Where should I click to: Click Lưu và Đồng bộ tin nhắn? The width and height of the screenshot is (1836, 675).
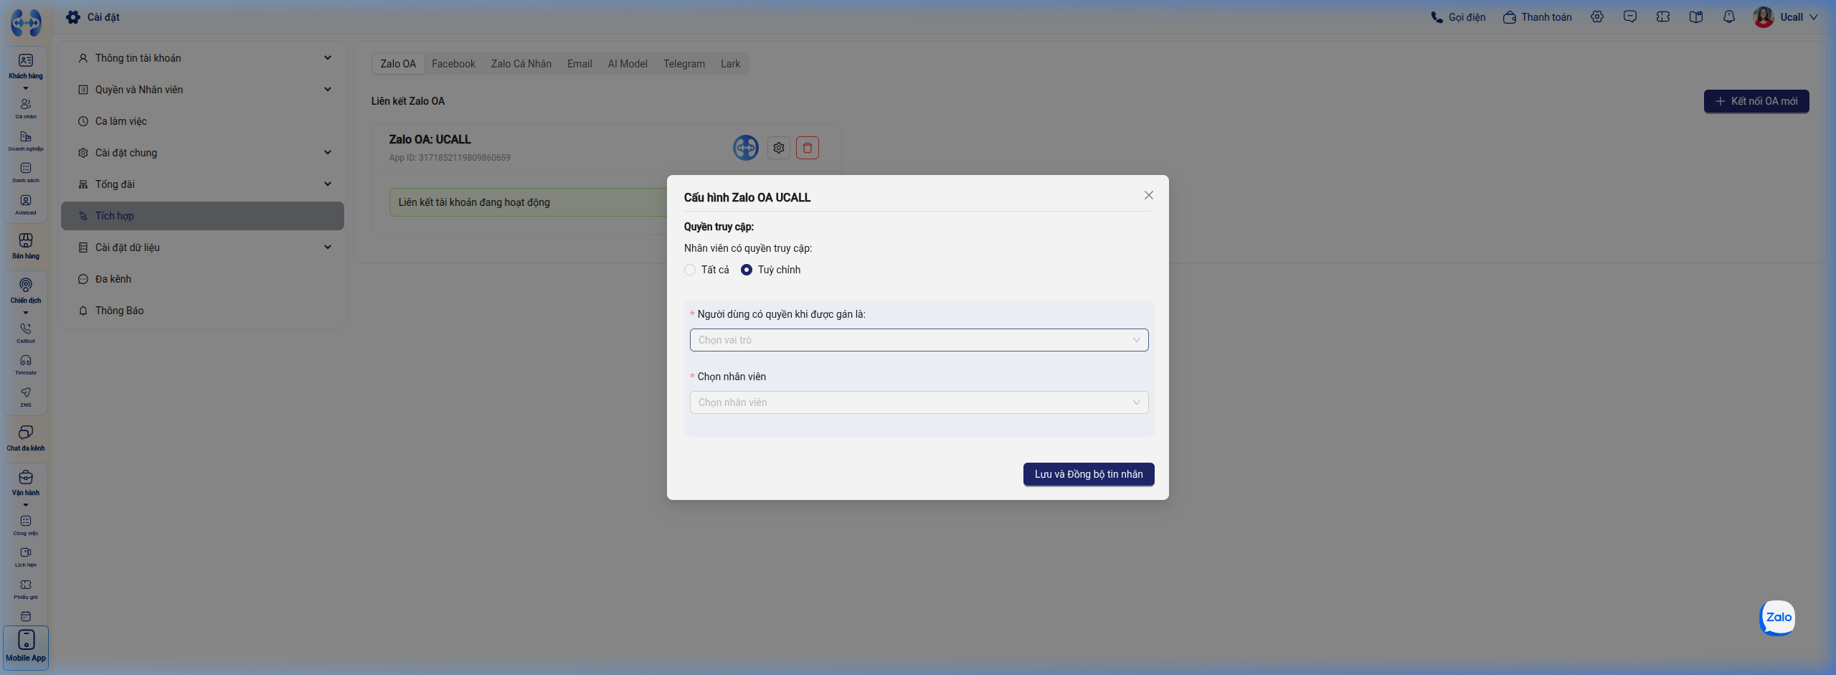(1089, 474)
